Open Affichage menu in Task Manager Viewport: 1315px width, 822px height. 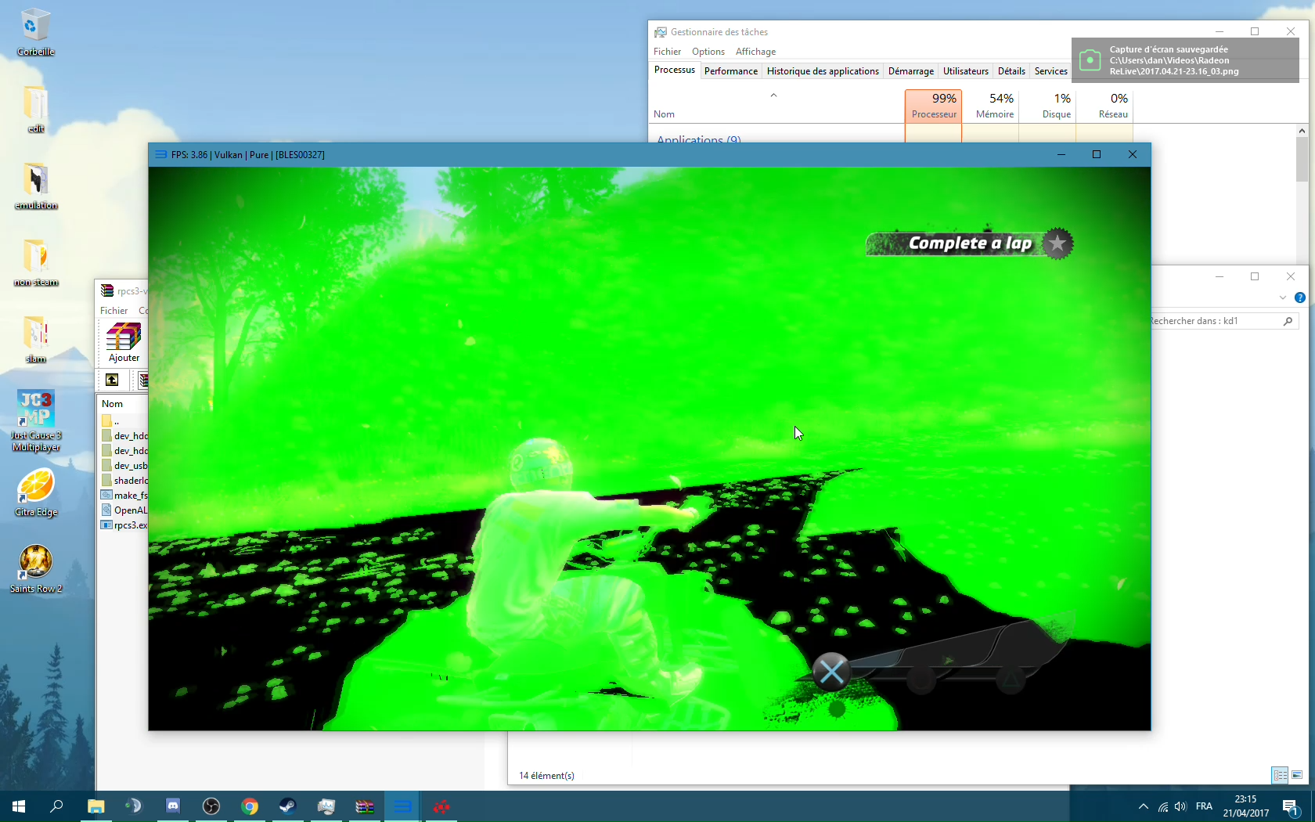[755, 52]
